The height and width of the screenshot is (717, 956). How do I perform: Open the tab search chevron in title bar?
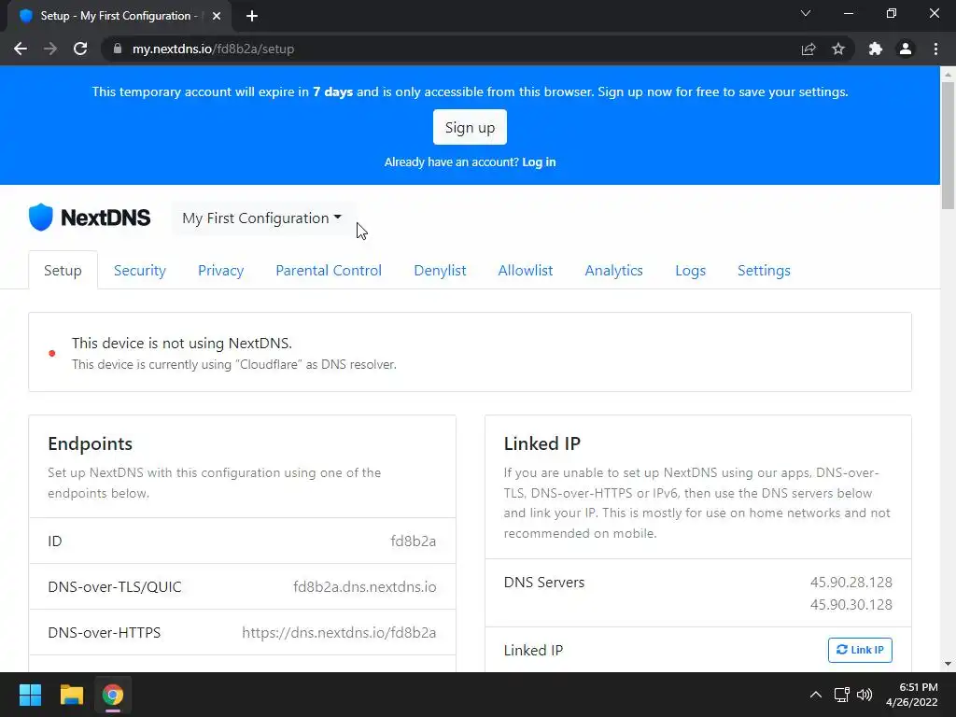[806, 13]
